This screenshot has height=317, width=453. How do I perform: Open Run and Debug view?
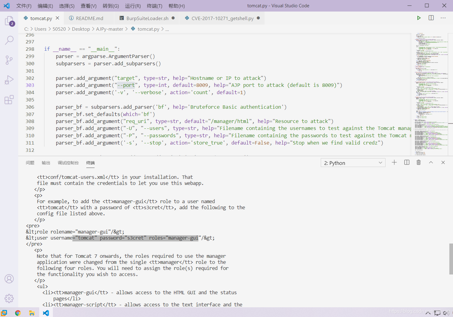coord(9,80)
